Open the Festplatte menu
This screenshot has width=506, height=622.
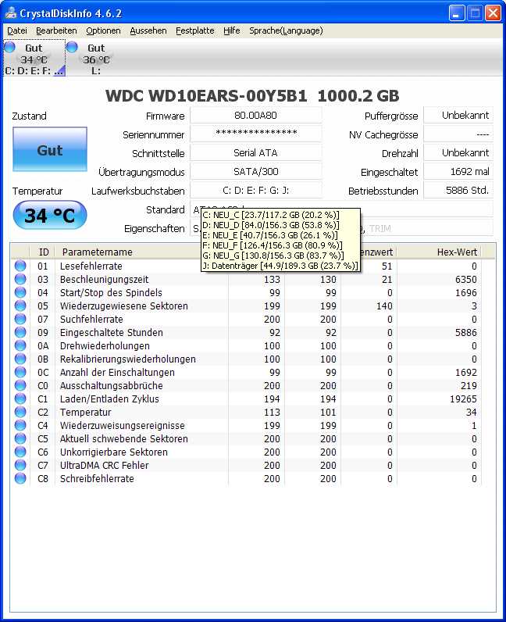[x=194, y=30]
